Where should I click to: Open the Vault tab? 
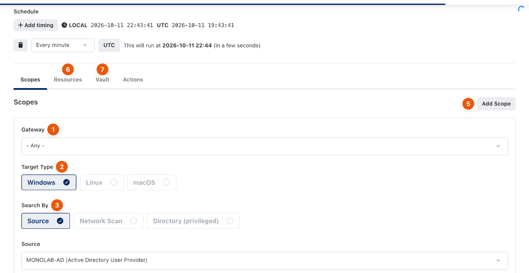pos(103,80)
